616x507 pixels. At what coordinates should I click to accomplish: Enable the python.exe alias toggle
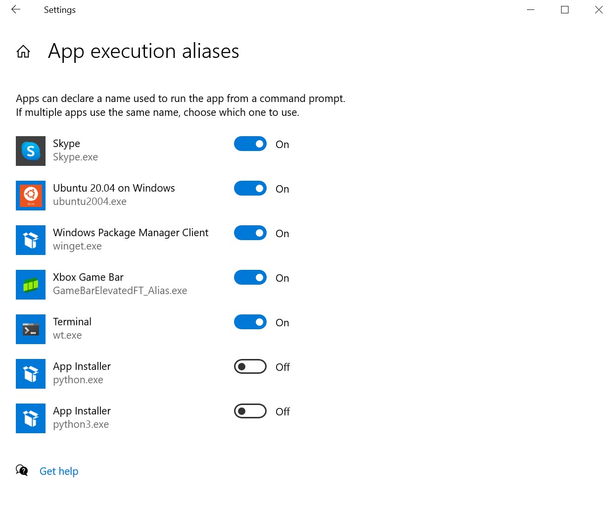click(250, 366)
